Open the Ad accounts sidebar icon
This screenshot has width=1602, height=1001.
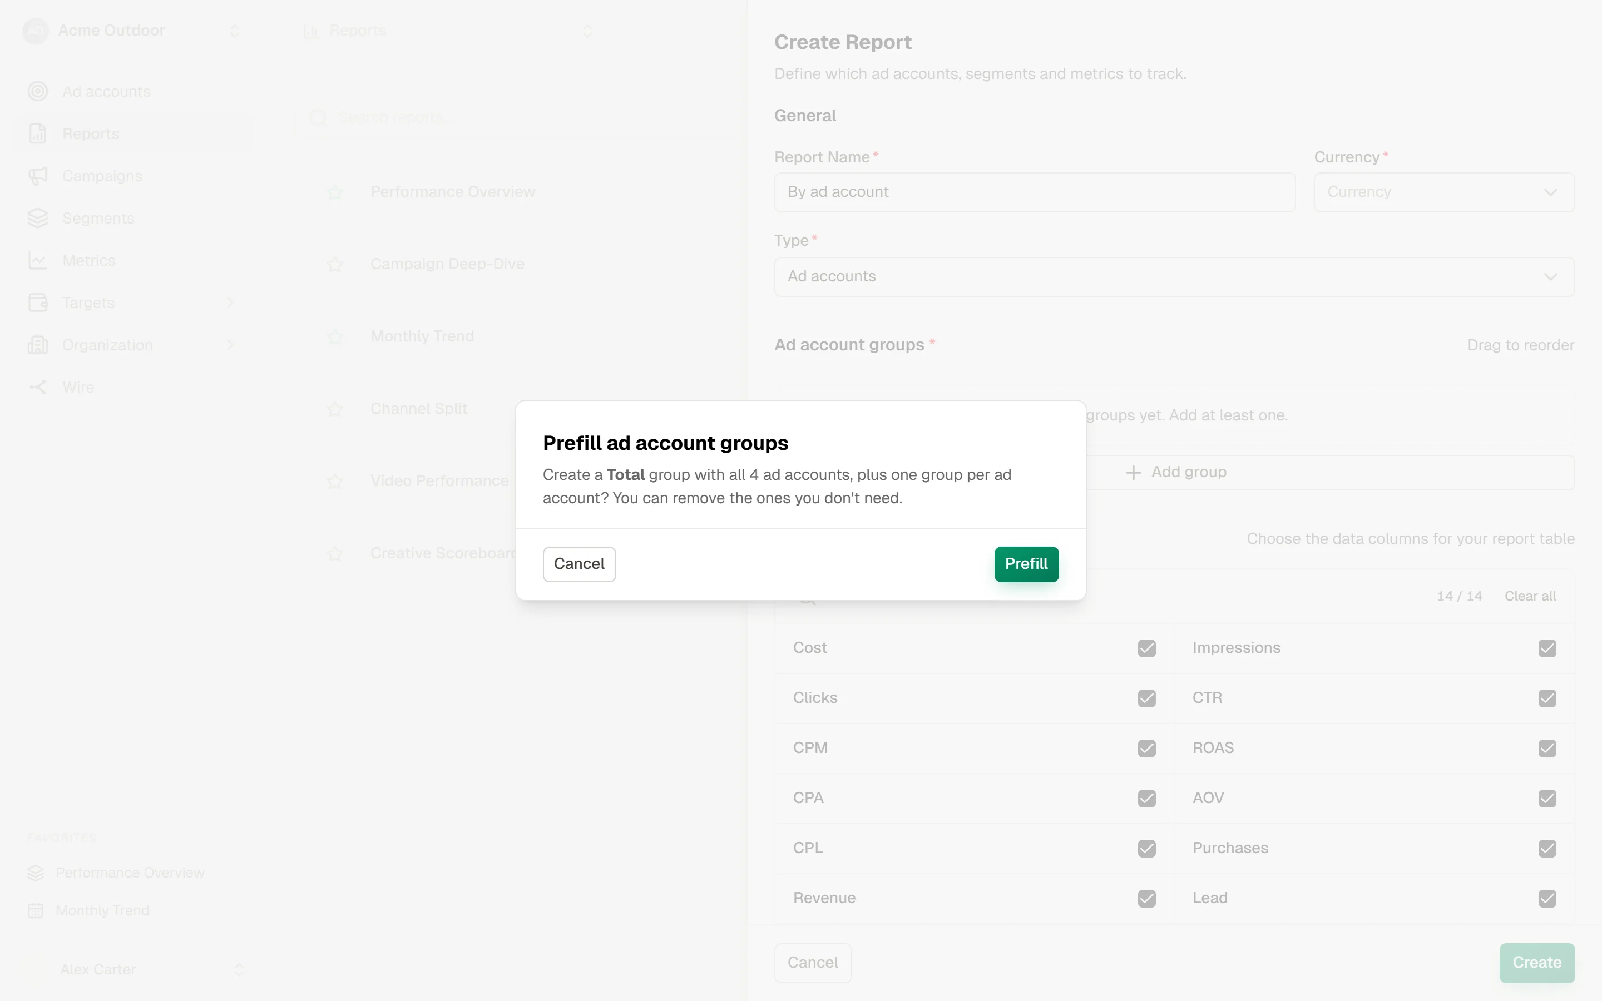coord(38,91)
